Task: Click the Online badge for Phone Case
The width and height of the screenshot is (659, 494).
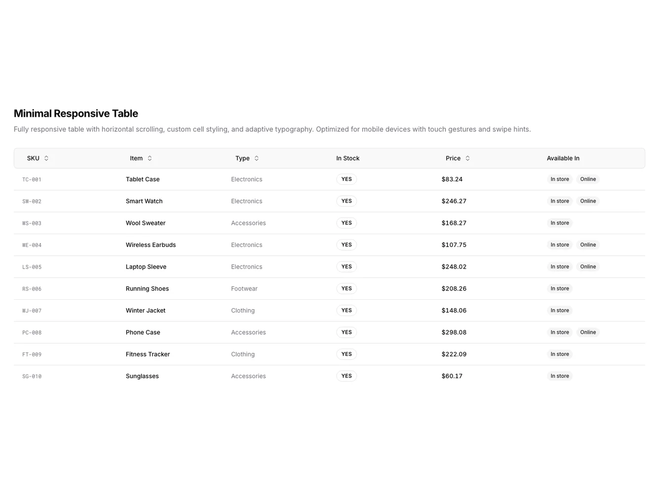Action: (x=588, y=332)
